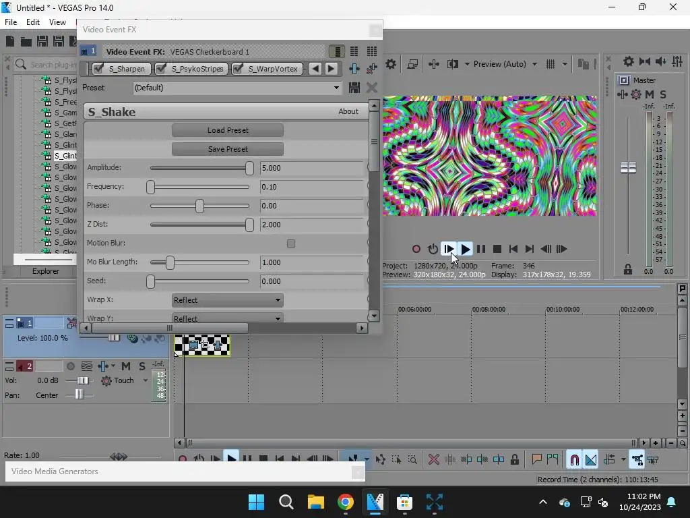Click the Downmix Output icon
690x518 pixels.
coord(645,61)
